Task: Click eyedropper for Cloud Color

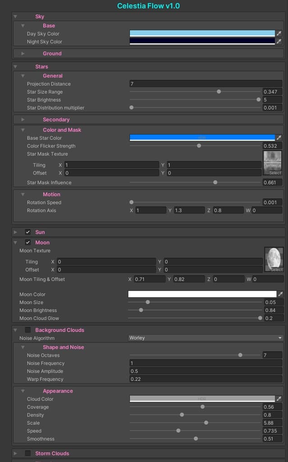Action: click(279, 399)
